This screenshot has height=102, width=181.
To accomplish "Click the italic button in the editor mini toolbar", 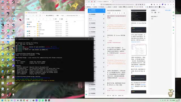I will [x=117, y=13].
